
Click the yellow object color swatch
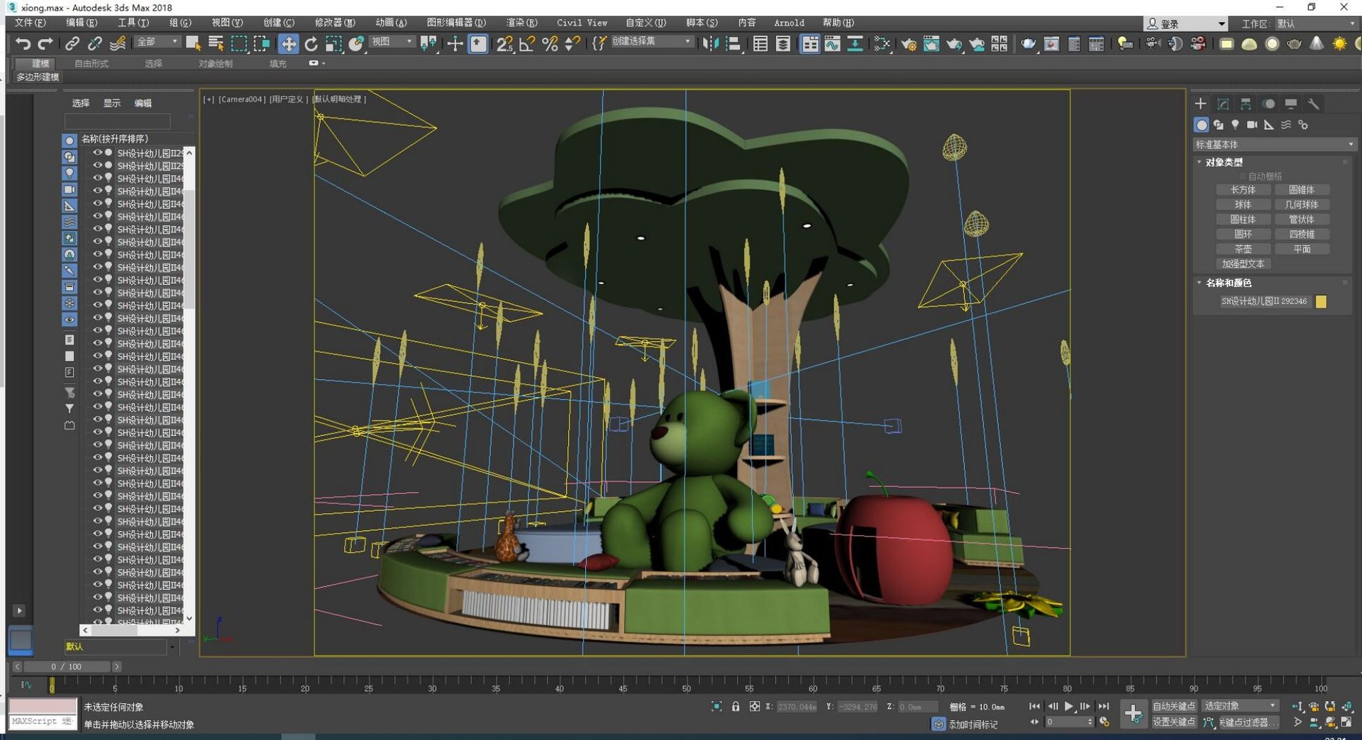[x=1321, y=302]
